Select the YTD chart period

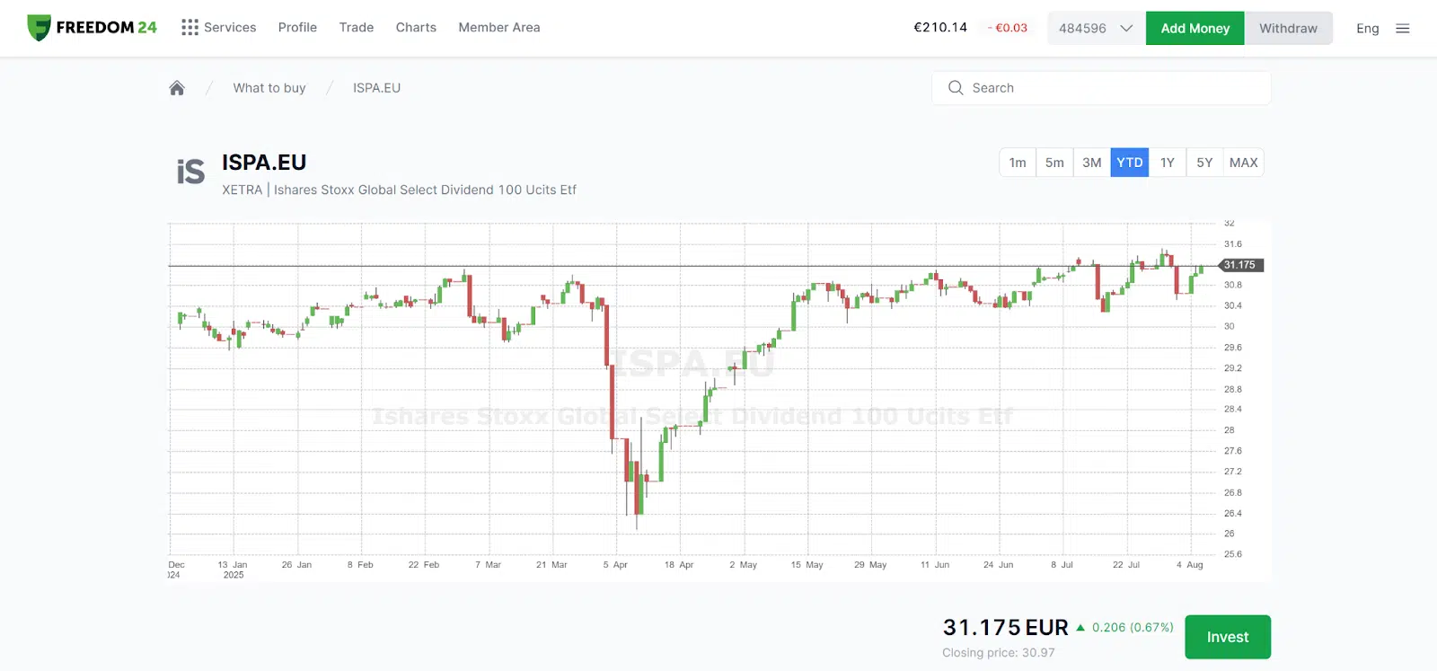pyautogui.click(x=1130, y=163)
